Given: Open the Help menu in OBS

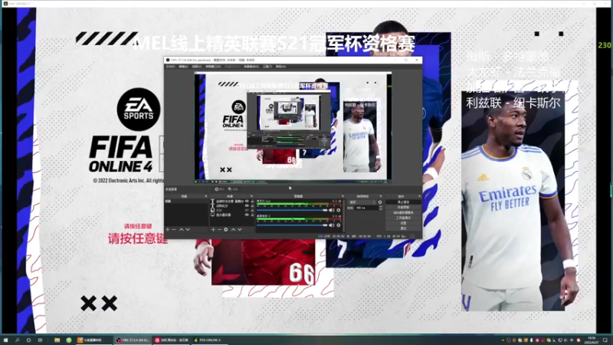Looking at the screenshot, I should [280, 67].
